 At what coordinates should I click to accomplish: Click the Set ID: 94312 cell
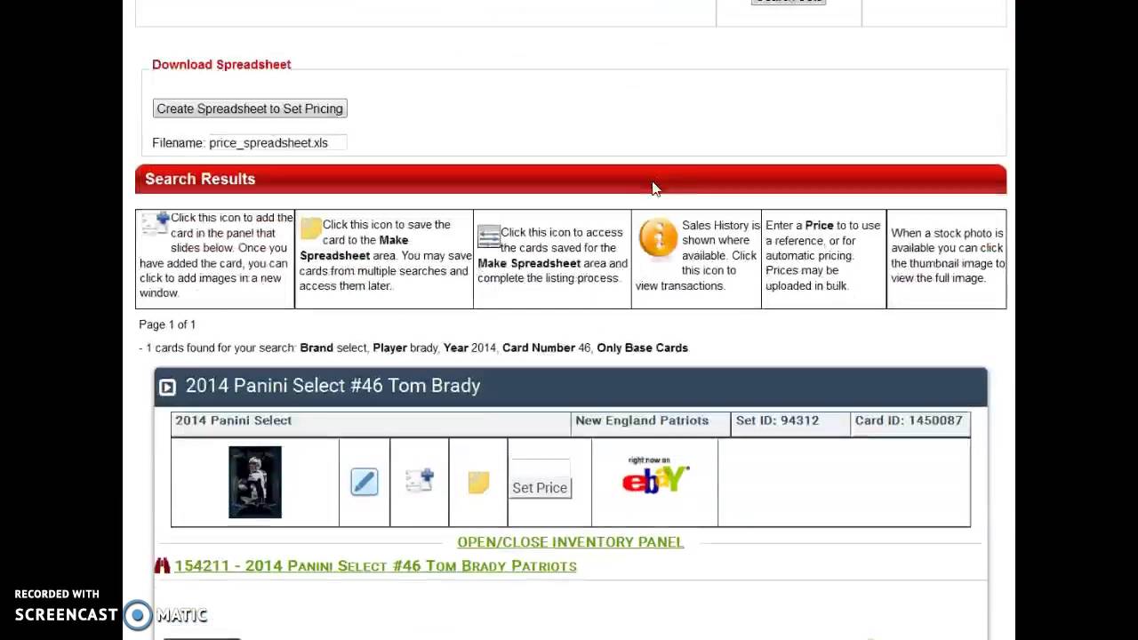pyautogui.click(x=789, y=424)
